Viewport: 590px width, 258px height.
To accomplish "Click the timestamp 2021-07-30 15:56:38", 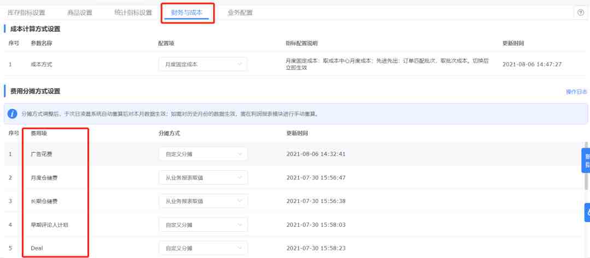I will point(316,201).
